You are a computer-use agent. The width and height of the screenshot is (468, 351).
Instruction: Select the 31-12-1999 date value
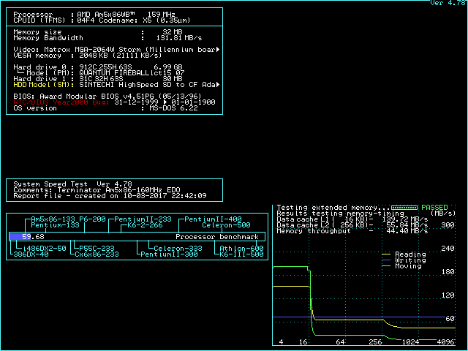click(x=136, y=102)
